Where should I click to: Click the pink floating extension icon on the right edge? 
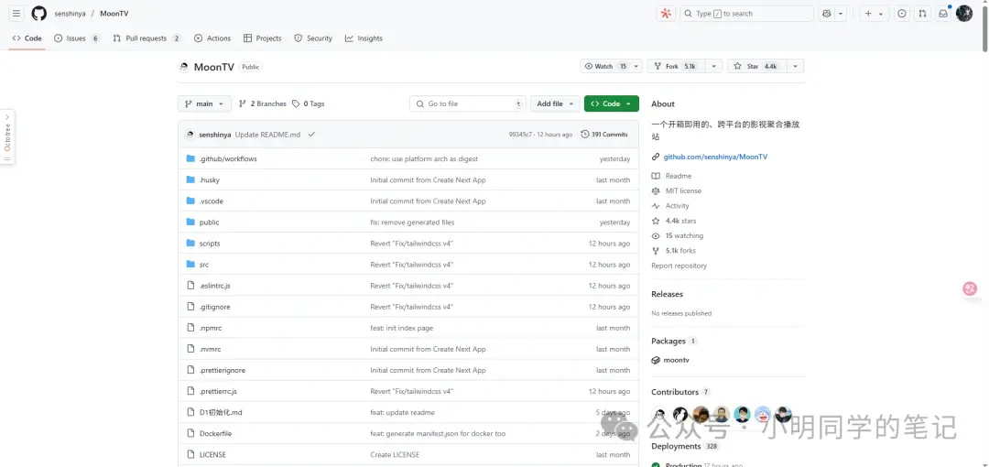(x=970, y=289)
